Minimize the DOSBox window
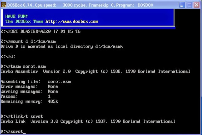The width and height of the screenshot is (202, 135). click(x=182, y=5)
